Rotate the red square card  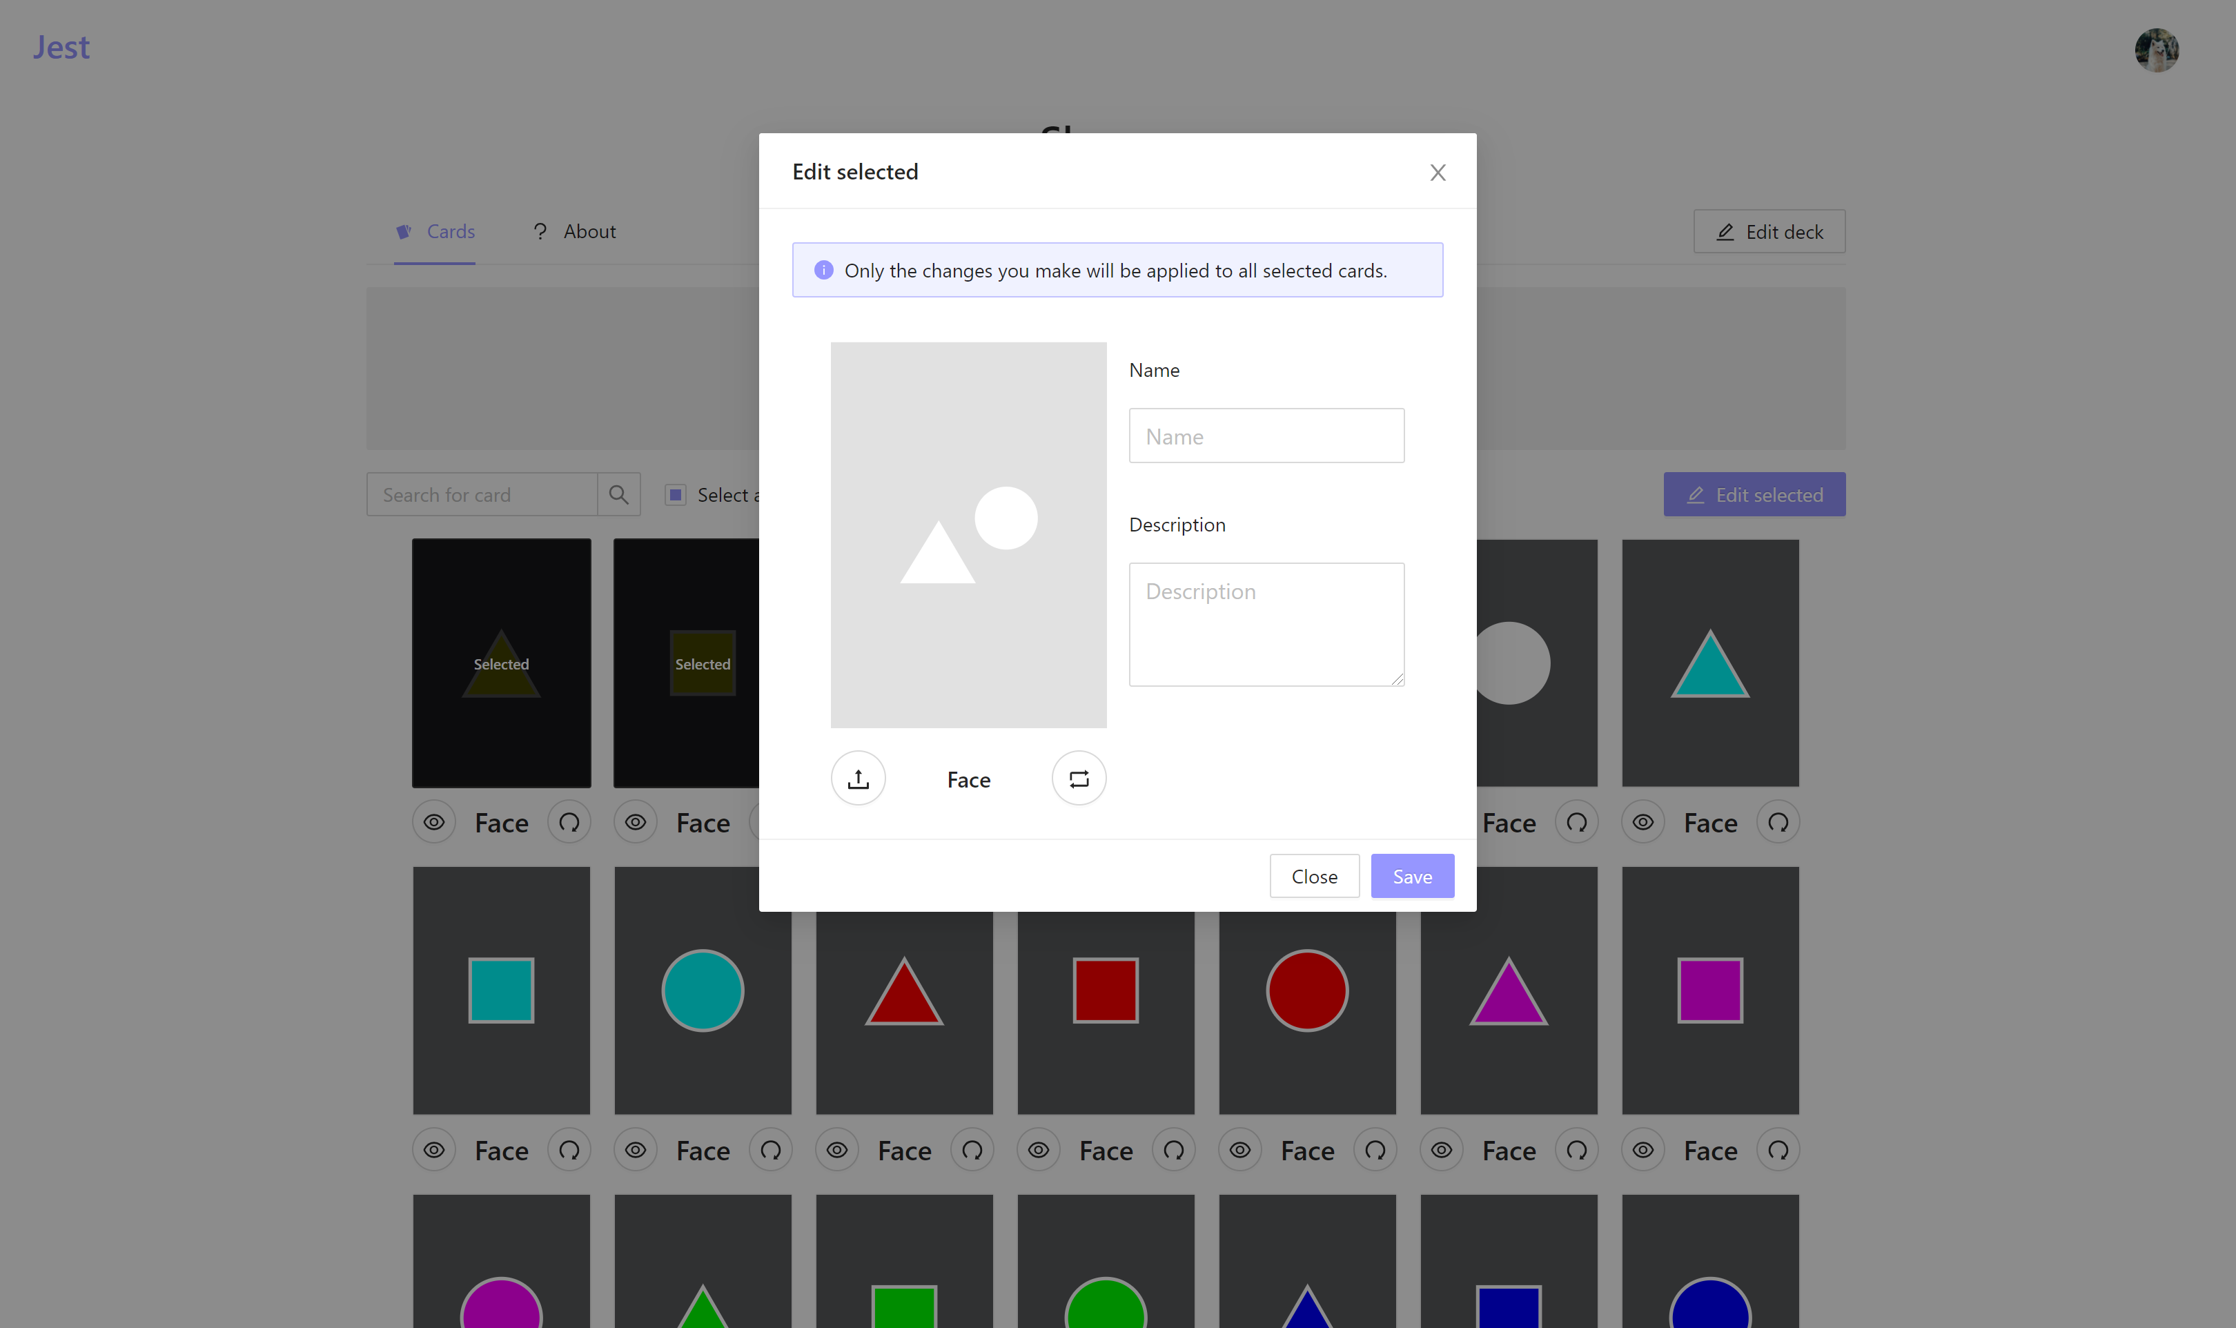pyautogui.click(x=1173, y=1150)
